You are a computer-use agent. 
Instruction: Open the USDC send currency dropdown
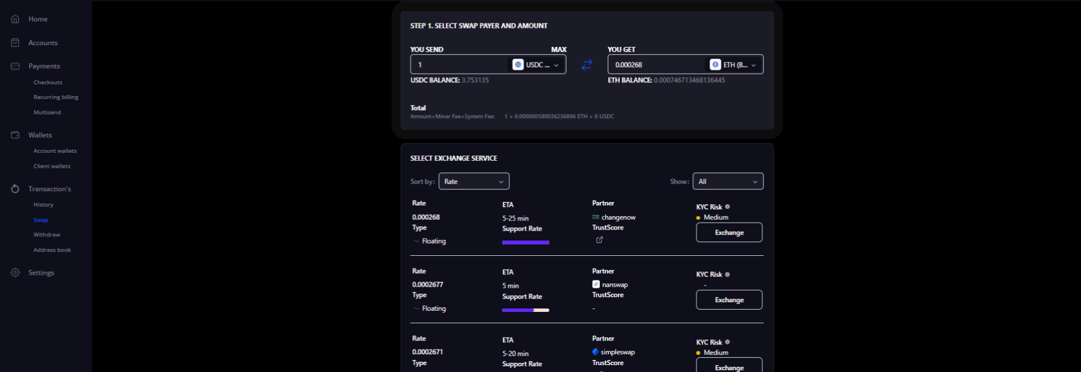536,65
